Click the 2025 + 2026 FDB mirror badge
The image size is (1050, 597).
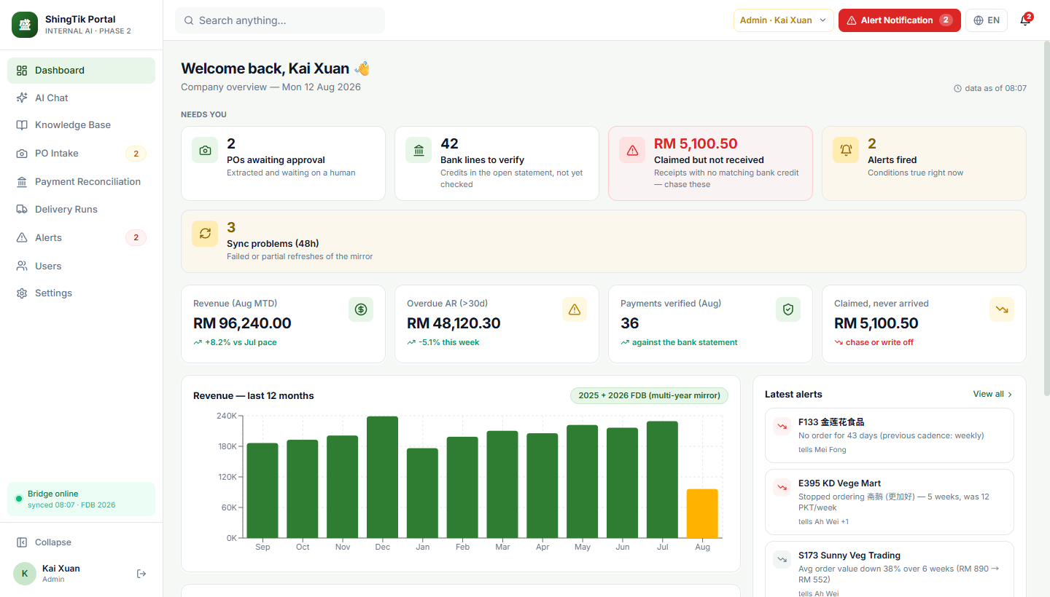(649, 396)
